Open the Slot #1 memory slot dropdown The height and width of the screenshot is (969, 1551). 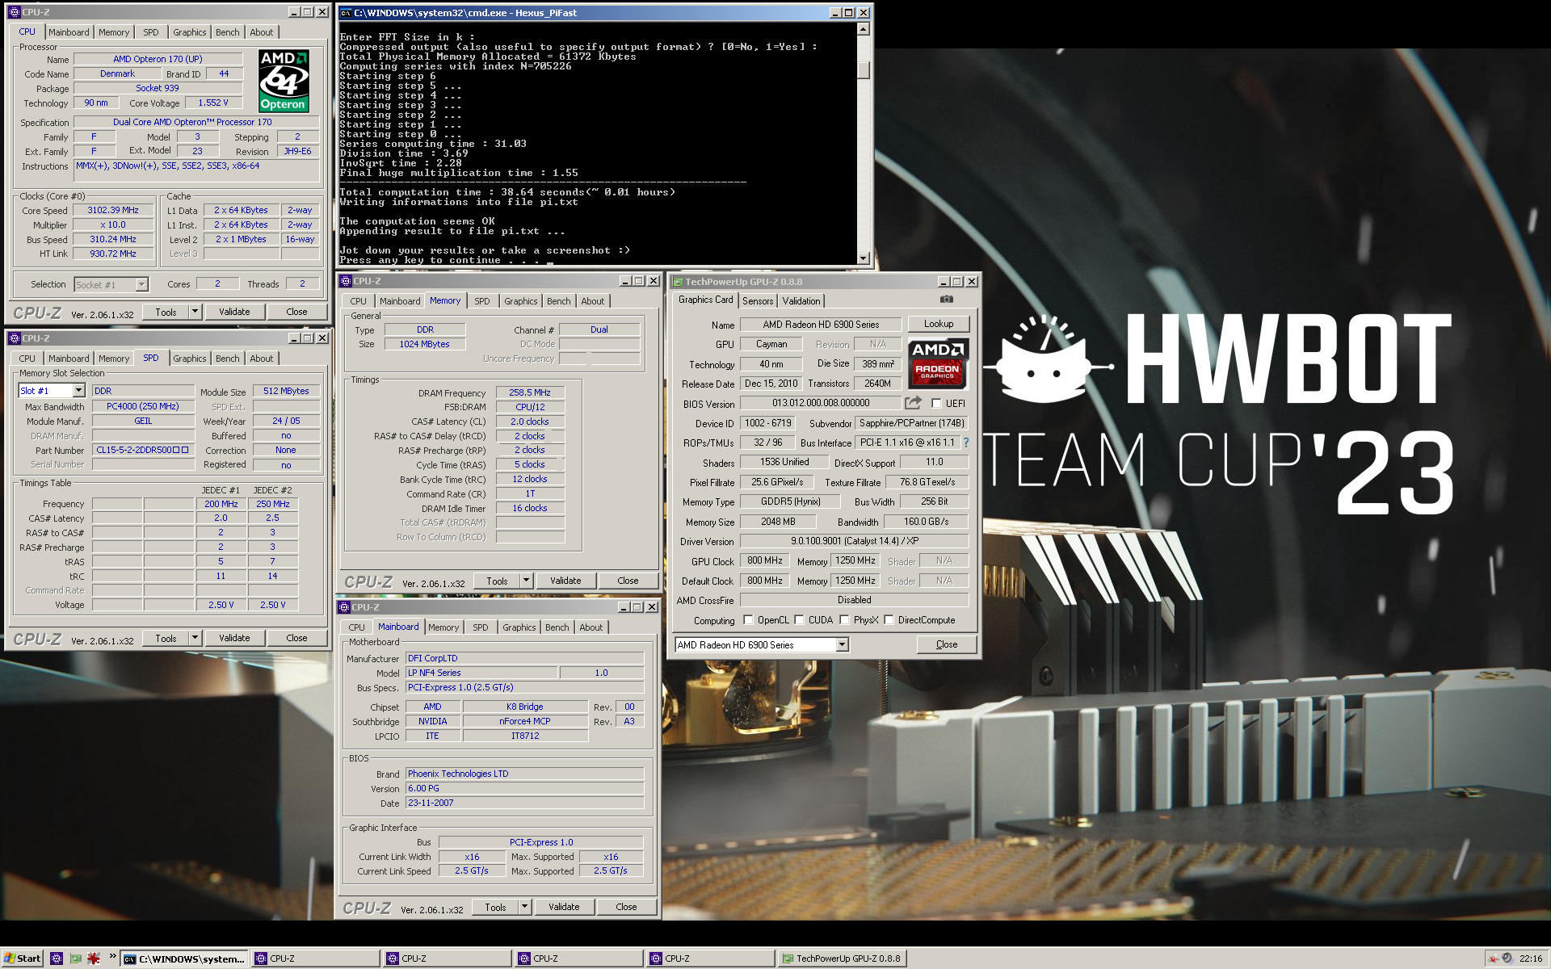(x=79, y=391)
